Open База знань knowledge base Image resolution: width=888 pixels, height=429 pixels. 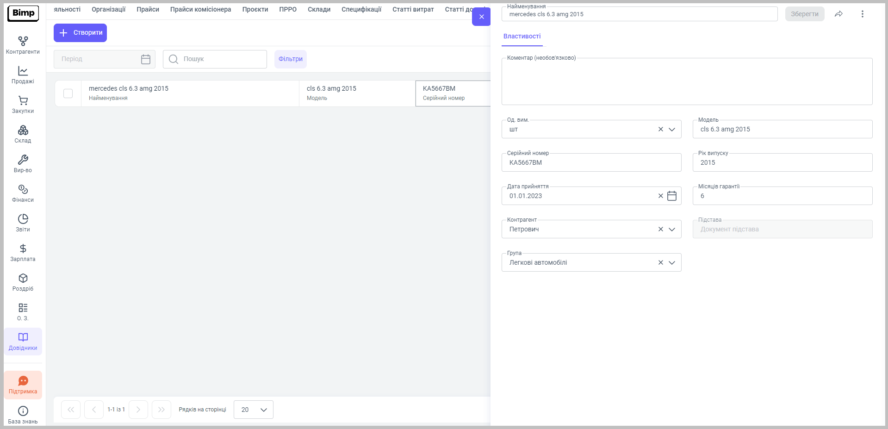(x=23, y=415)
